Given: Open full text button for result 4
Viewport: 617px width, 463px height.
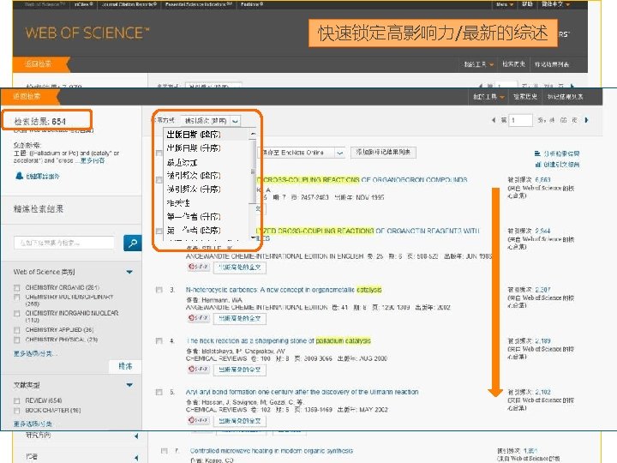Looking at the screenshot, I should [x=240, y=370].
